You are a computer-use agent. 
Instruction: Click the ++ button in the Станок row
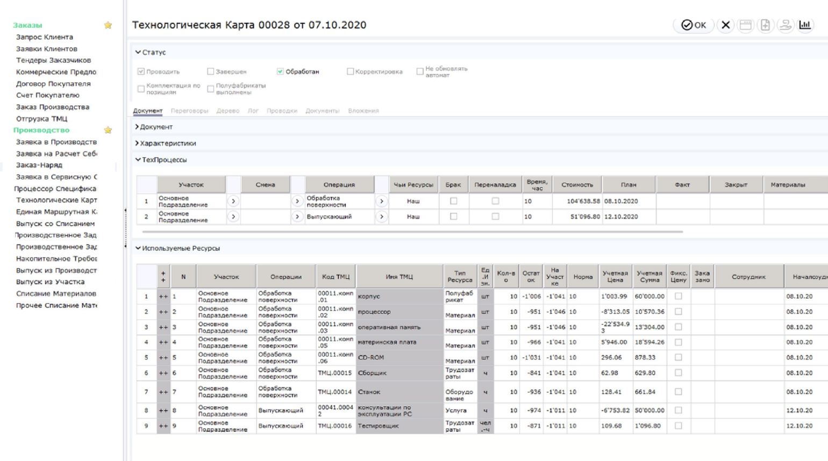163,392
